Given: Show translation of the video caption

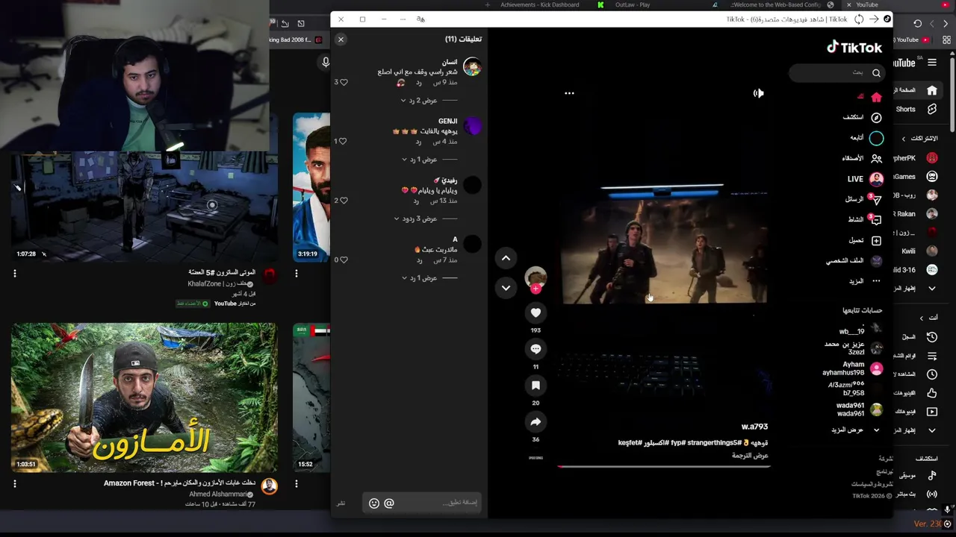Looking at the screenshot, I should tap(750, 456).
